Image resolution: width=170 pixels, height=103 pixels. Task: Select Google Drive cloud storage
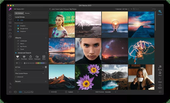pos(24,29)
